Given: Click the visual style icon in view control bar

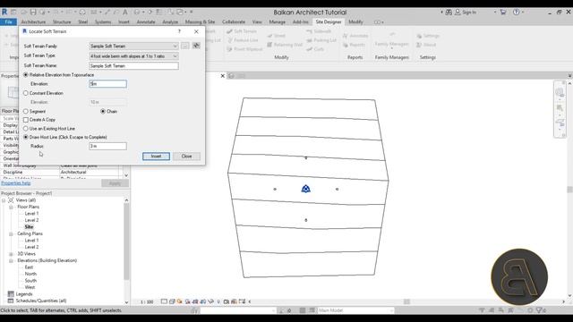Looking at the screenshot, I should click(172, 301).
